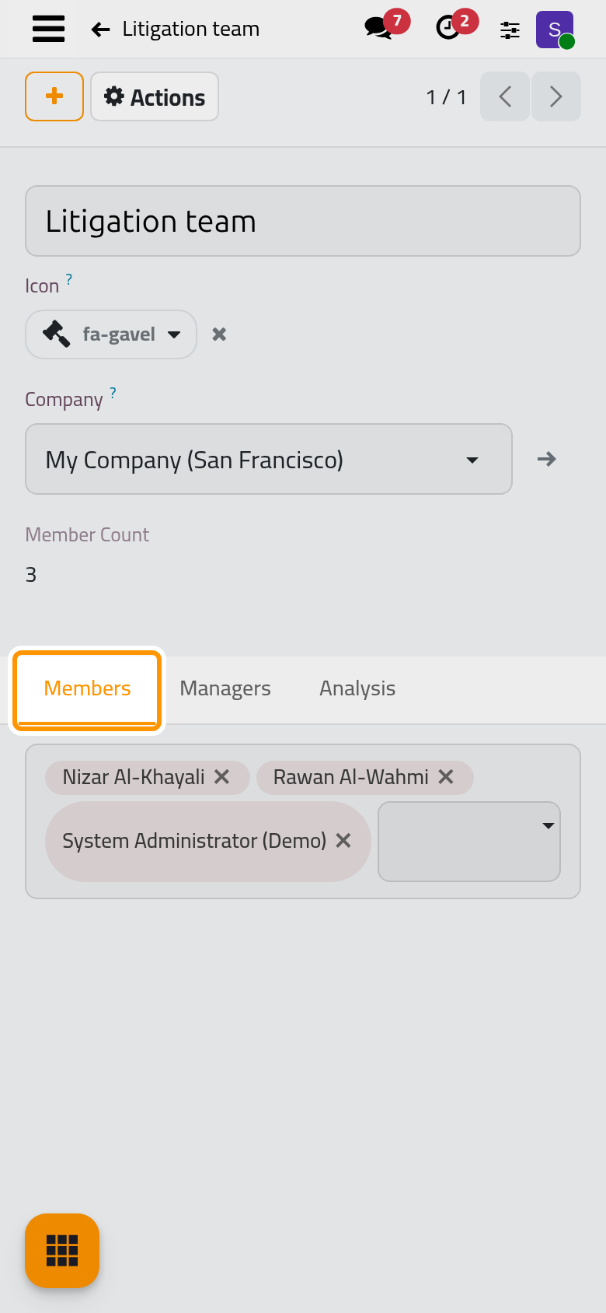The image size is (606, 1313).
Task: Open the apps grid launcher
Action: (62, 1251)
